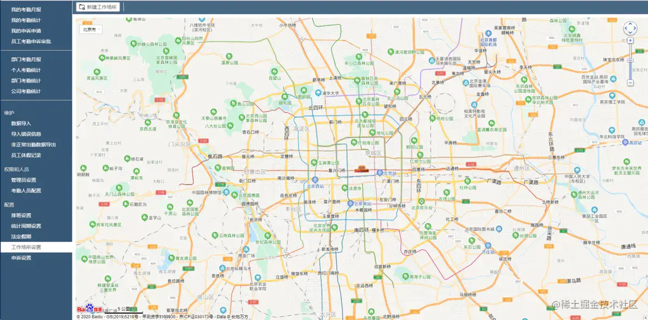
Task: Click the 南四环 road label
Action: (361, 230)
